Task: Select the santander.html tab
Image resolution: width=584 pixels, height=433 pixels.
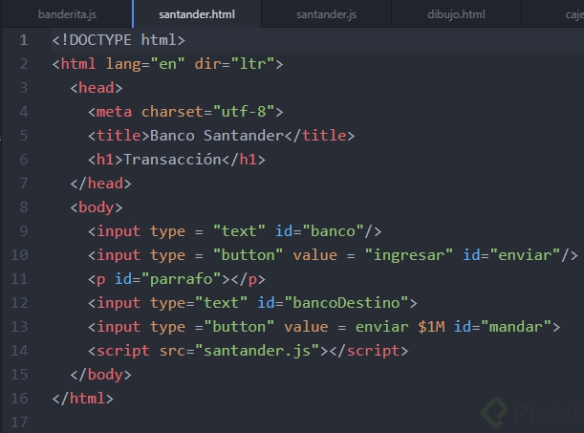Action: point(197,14)
